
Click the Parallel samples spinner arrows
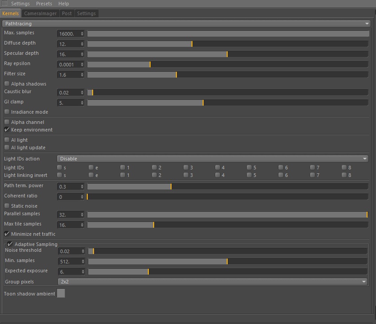pyautogui.click(x=82, y=215)
